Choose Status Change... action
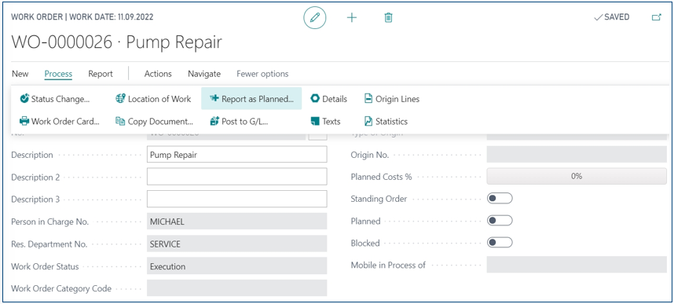 pos(55,99)
